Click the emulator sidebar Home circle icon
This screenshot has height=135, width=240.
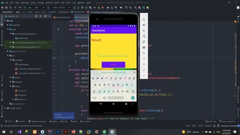pos(144,64)
